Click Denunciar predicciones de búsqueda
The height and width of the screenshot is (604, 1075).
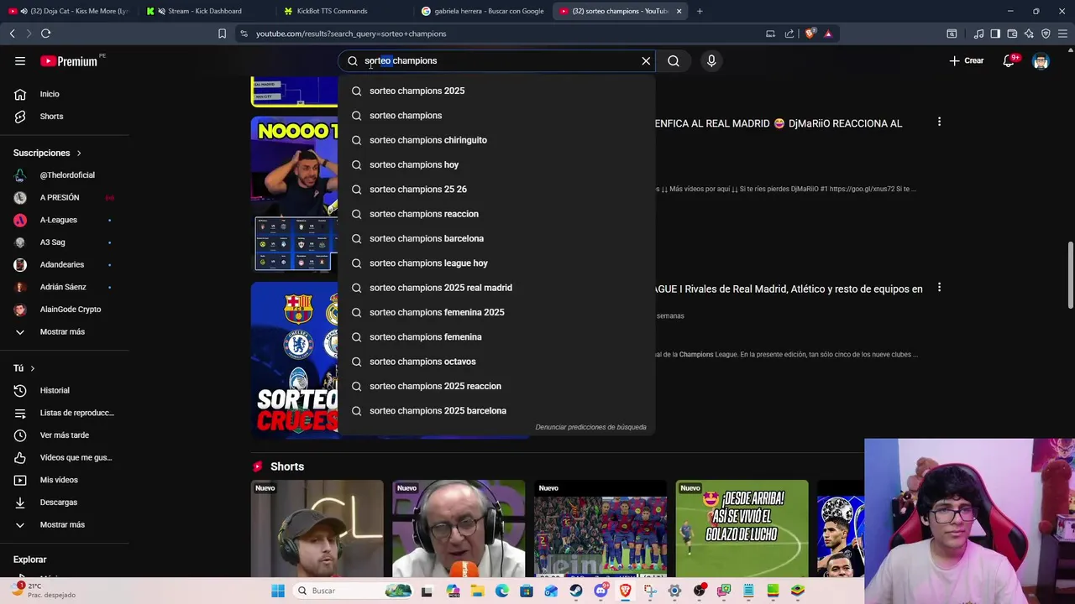(x=590, y=427)
